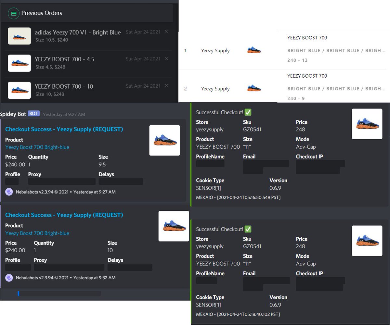This screenshot has width=390, height=325.
Task: Click the green Previous Orders card icon
Action: click(x=13, y=13)
